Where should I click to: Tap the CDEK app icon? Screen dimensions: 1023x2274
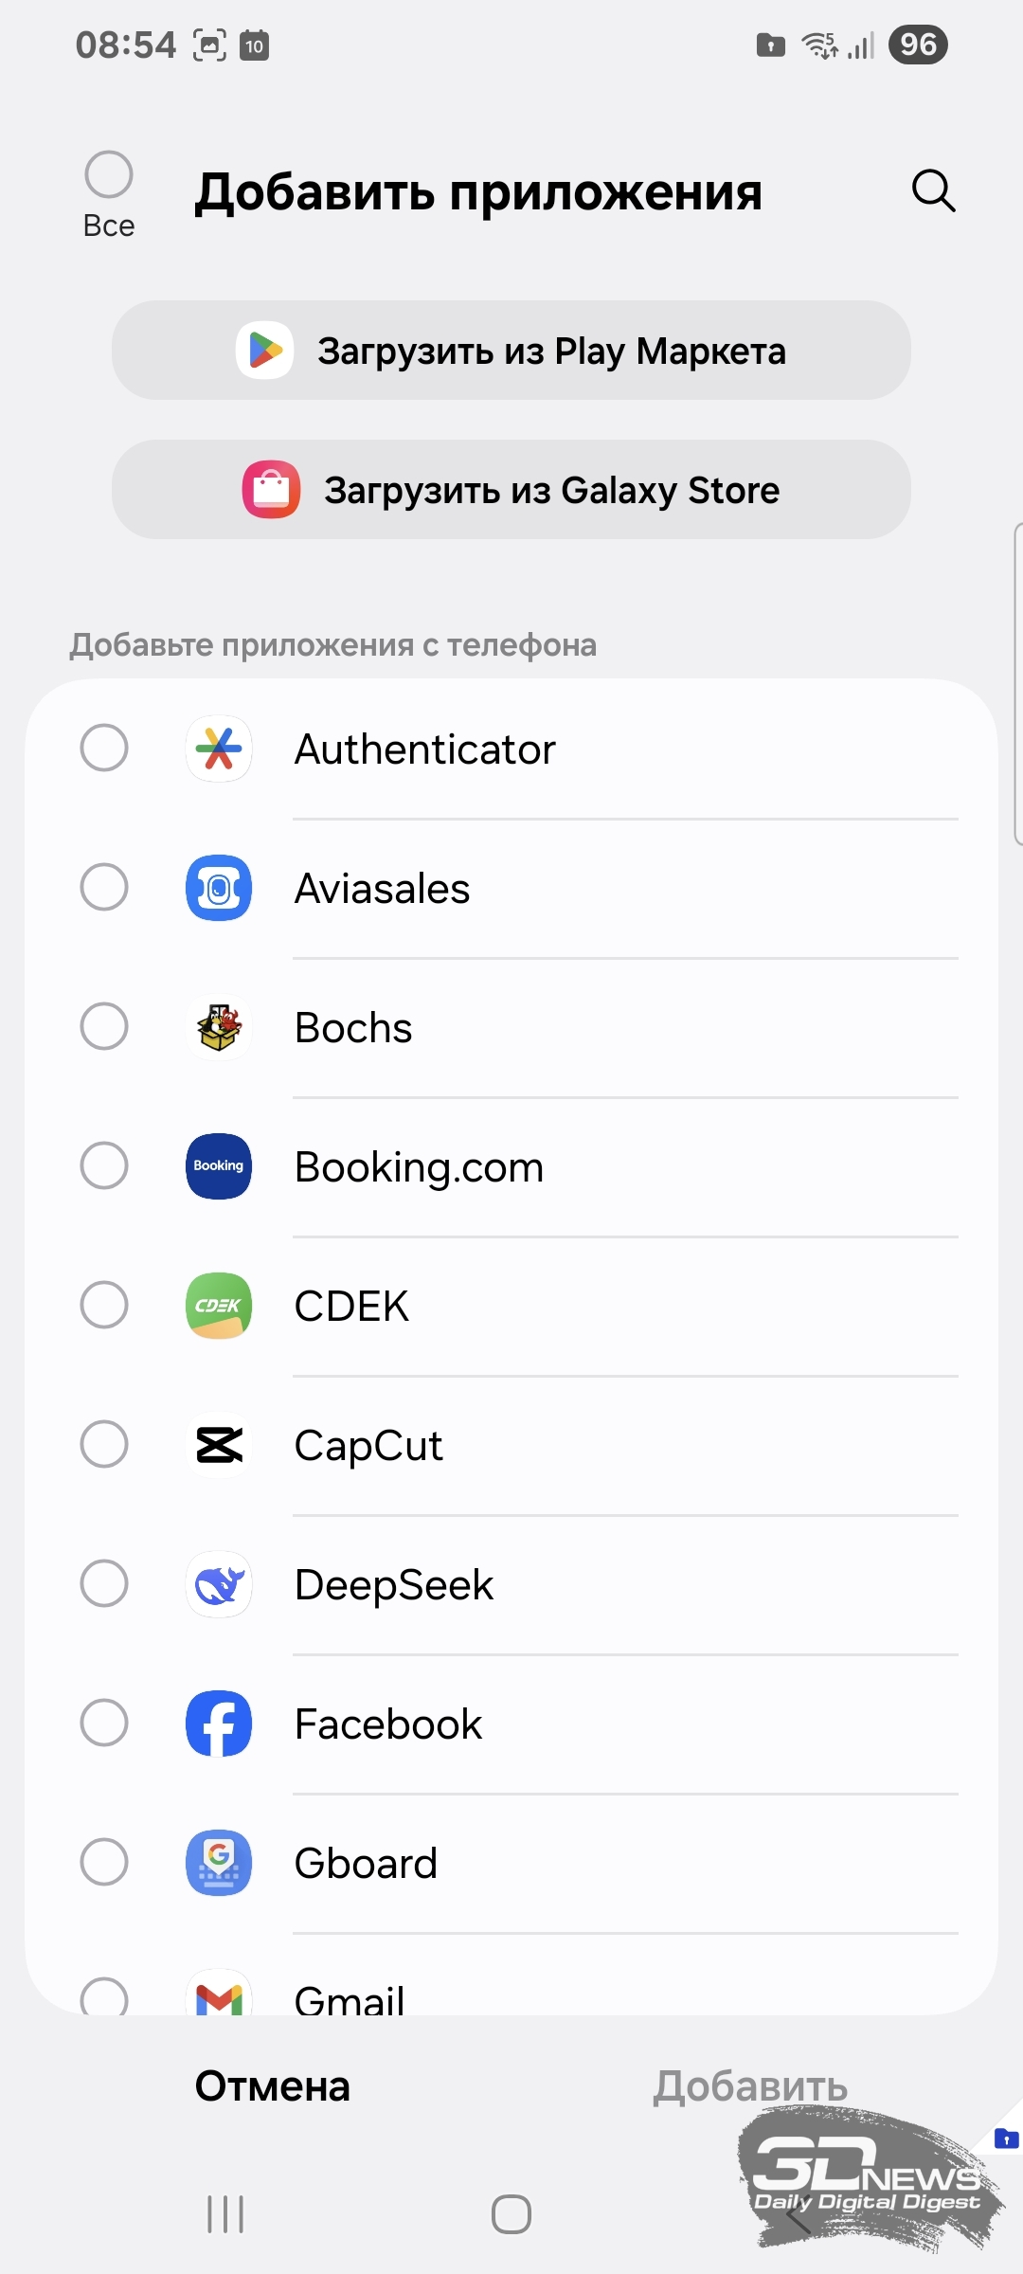(219, 1306)
